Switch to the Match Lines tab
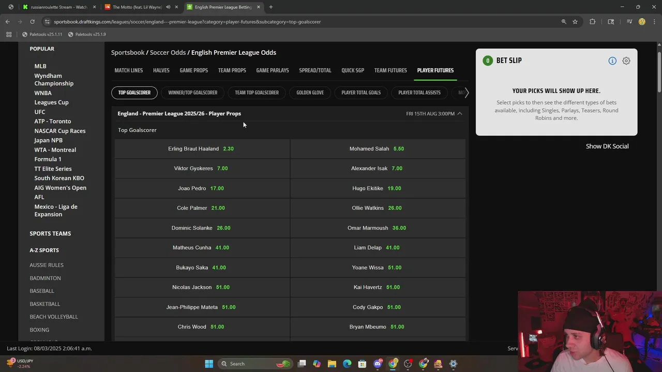The width and height of the screenshot is (662, 372). click(129, 70)
